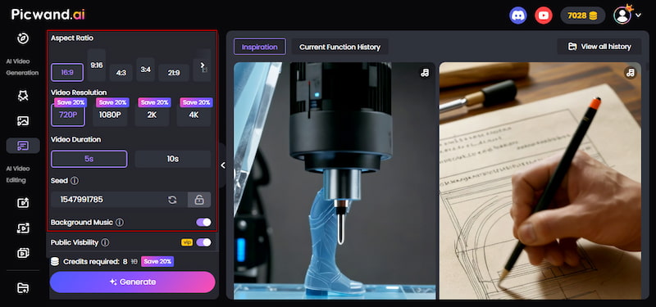Image resolution: width=656 pixels, height=307 pixels.
Task: Click the AI Video Editing label
Action: [18, 174]
